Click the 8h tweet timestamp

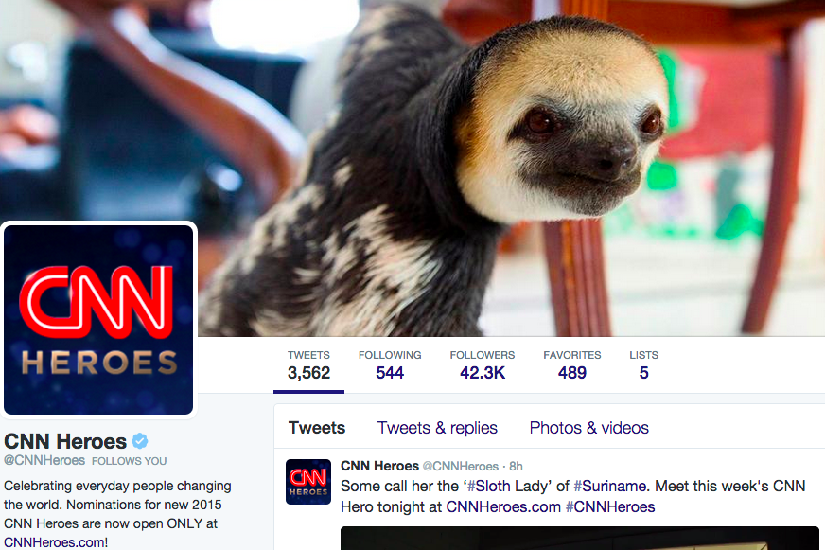tap(517, 467)
